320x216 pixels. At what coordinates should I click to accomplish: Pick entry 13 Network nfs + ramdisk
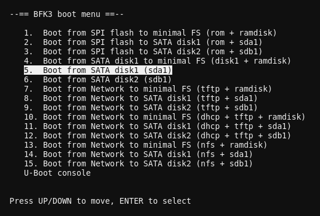pos(145,145)
